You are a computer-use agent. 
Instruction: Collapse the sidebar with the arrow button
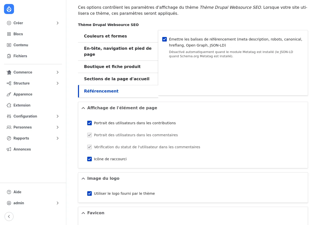click(9, 216)
